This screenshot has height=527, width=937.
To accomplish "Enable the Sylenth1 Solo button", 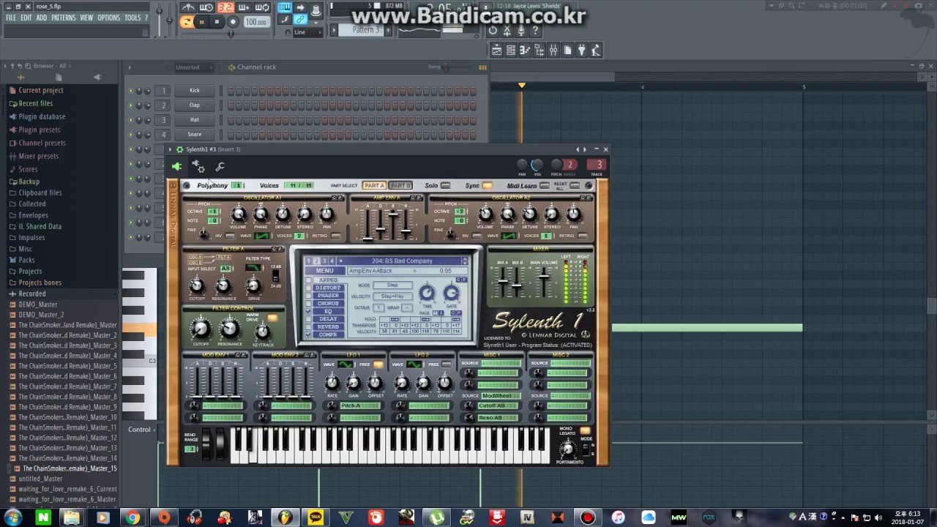I will (445, 186).
